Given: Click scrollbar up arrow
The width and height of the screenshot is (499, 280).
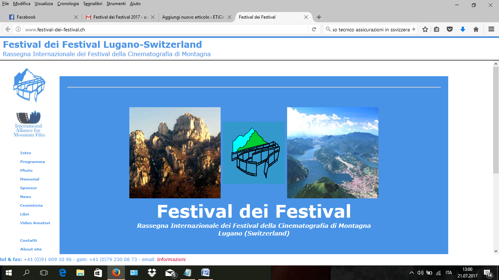Looking at the screenshot, I should 496,63.
